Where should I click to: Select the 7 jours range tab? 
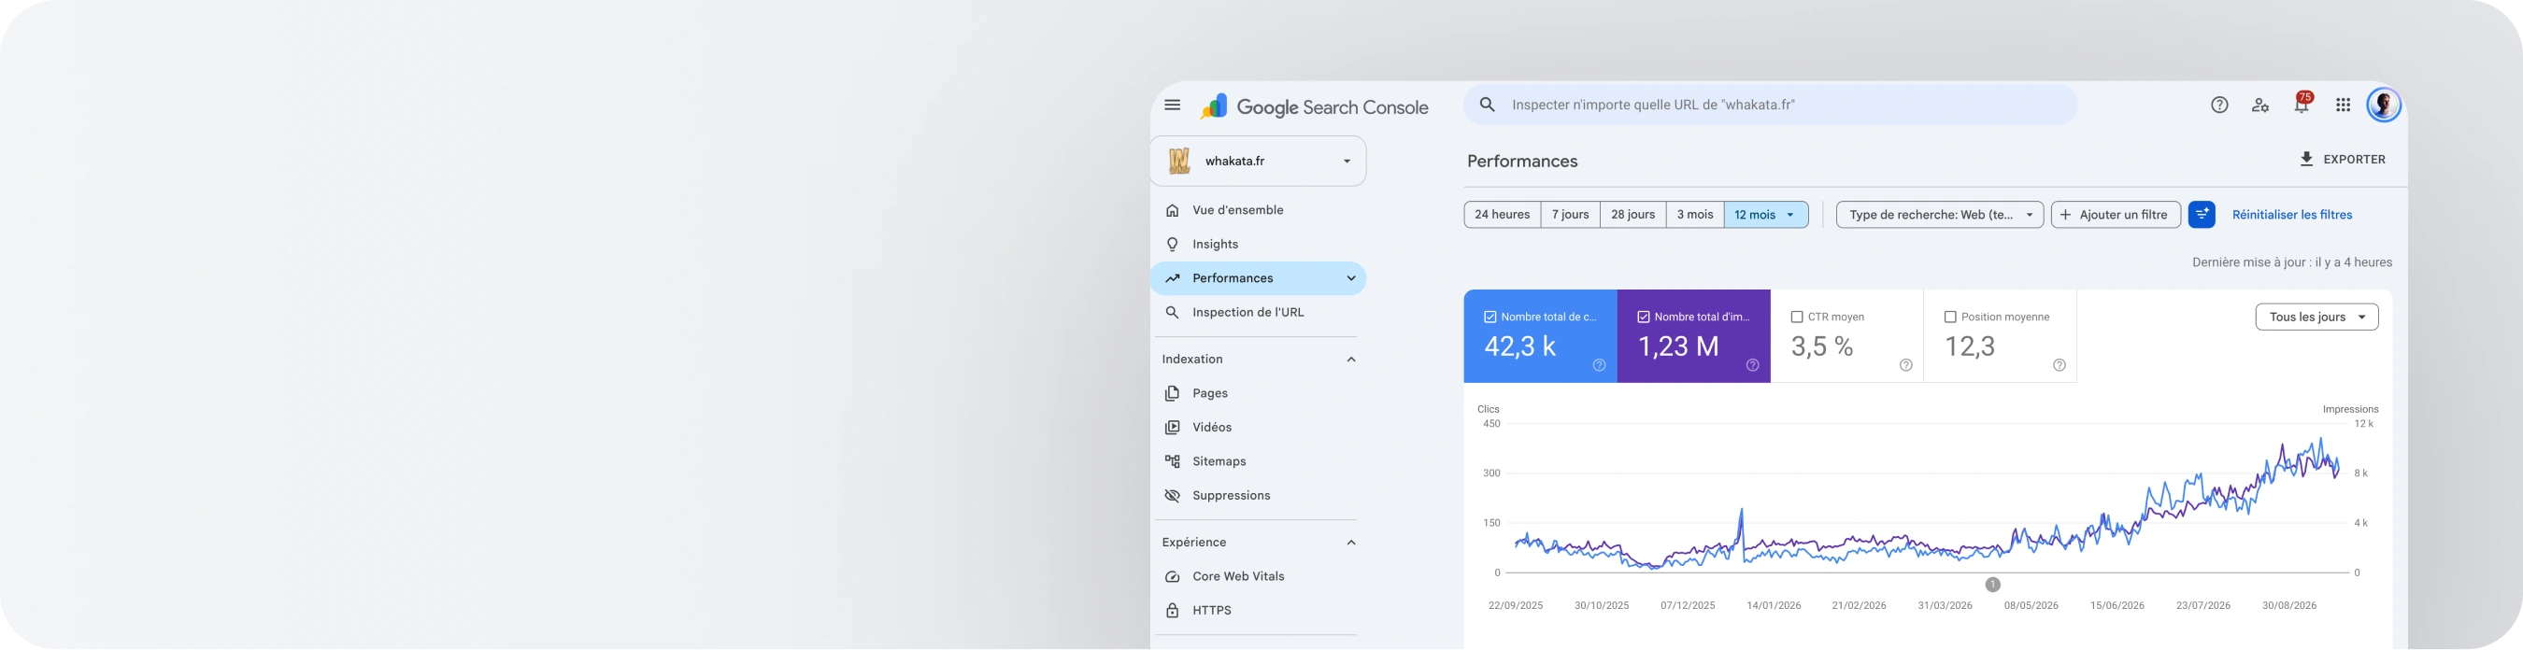click(x=1570, y=215)
